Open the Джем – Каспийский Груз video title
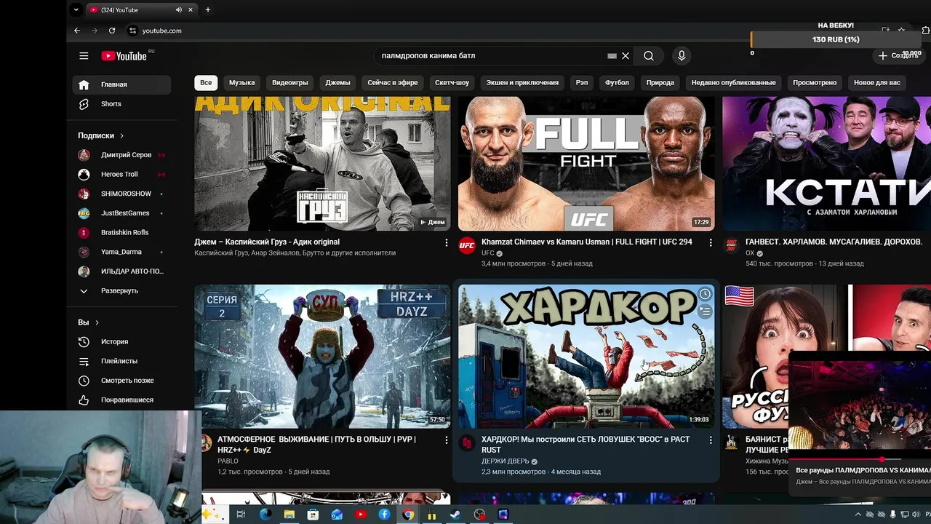 [x=267, y=242]
